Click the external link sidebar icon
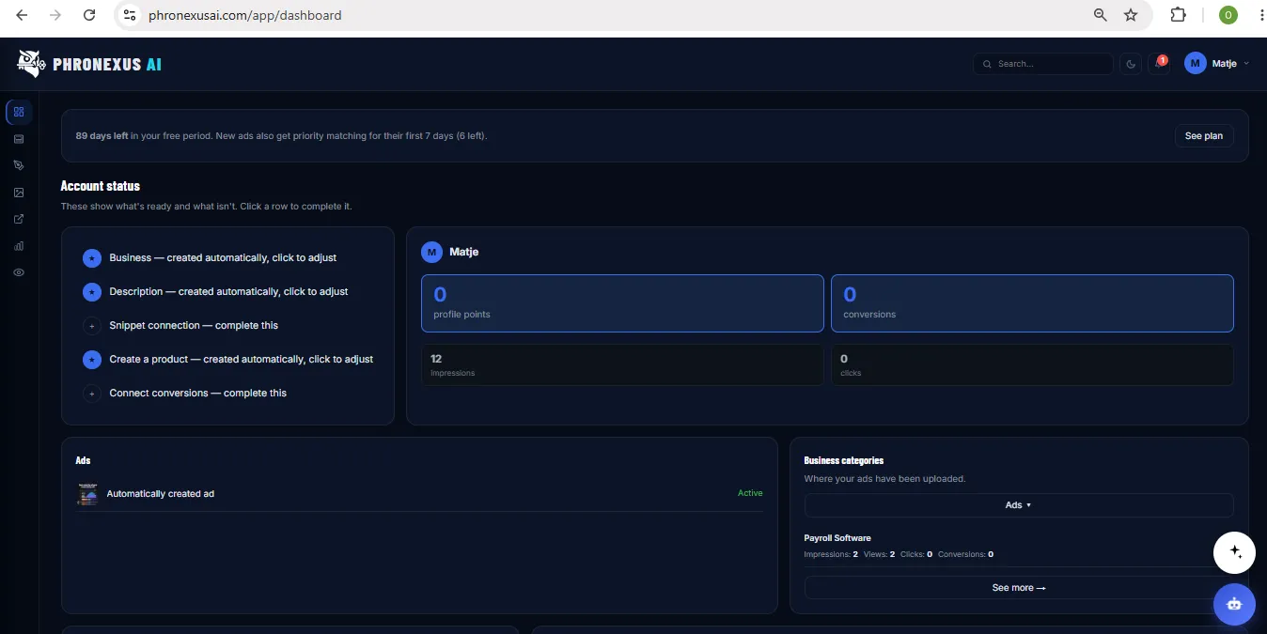The width and height of the screenshot is (1267, 634). click(19, 219)
